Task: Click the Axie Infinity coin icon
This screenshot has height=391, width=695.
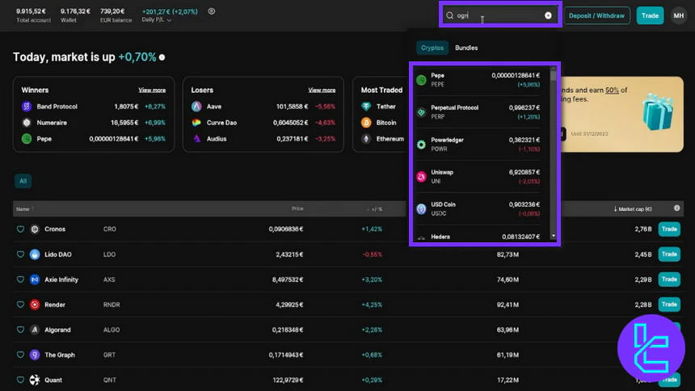Action: coord(35,280)
